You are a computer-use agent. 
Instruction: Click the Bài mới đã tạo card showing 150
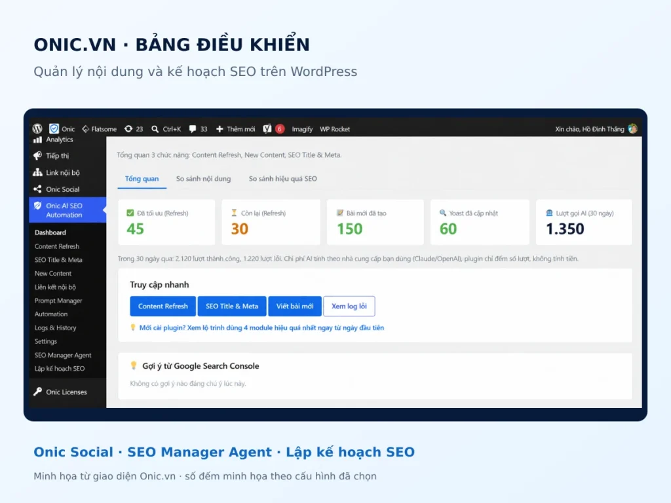pos(375,222)
